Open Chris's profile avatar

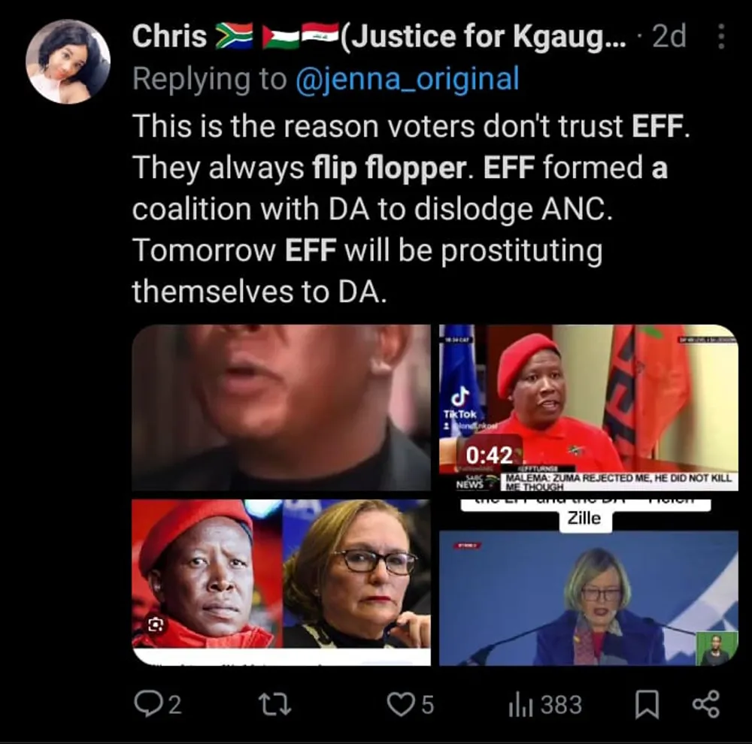pos(68,62)
